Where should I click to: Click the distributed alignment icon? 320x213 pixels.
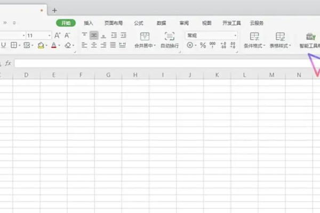123,45
